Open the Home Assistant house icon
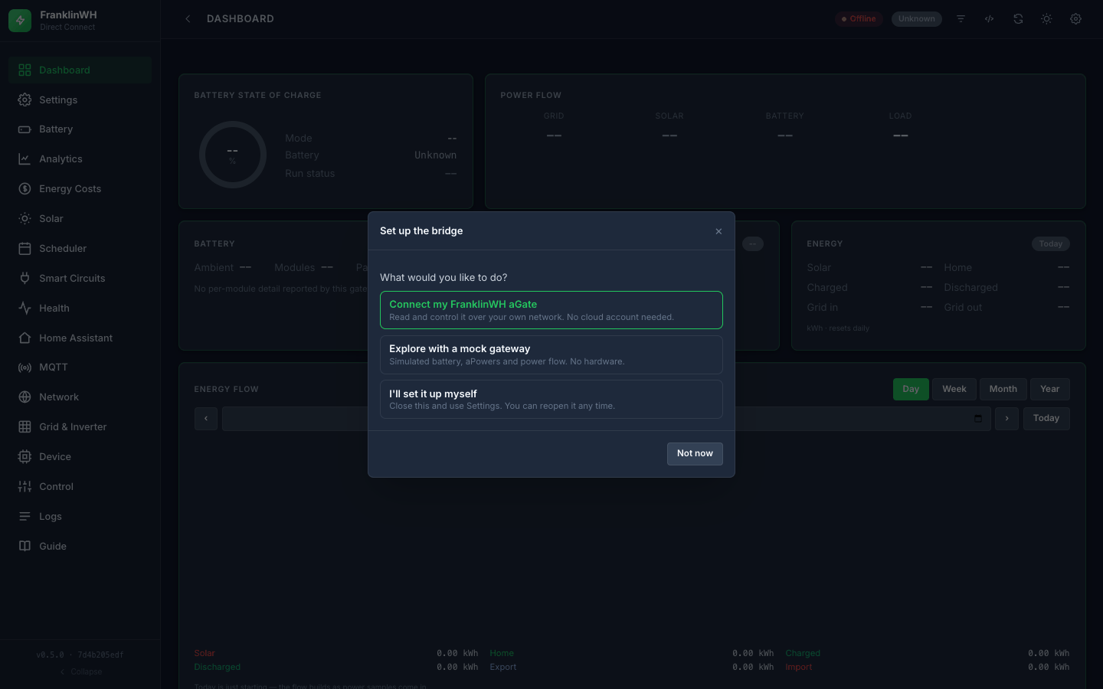Image resolution: width=1103 pixels, height=689 pixels. pos(25,338)
